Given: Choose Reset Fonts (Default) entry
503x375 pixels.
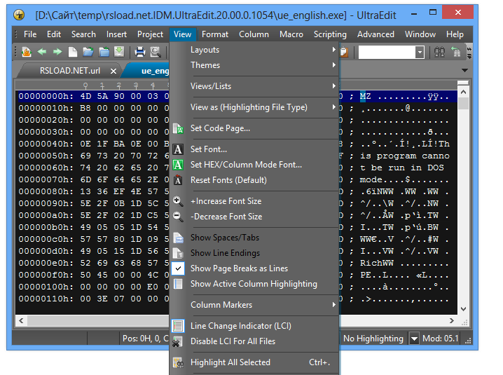Looking at the screenshot, I should tap(228, 180).
